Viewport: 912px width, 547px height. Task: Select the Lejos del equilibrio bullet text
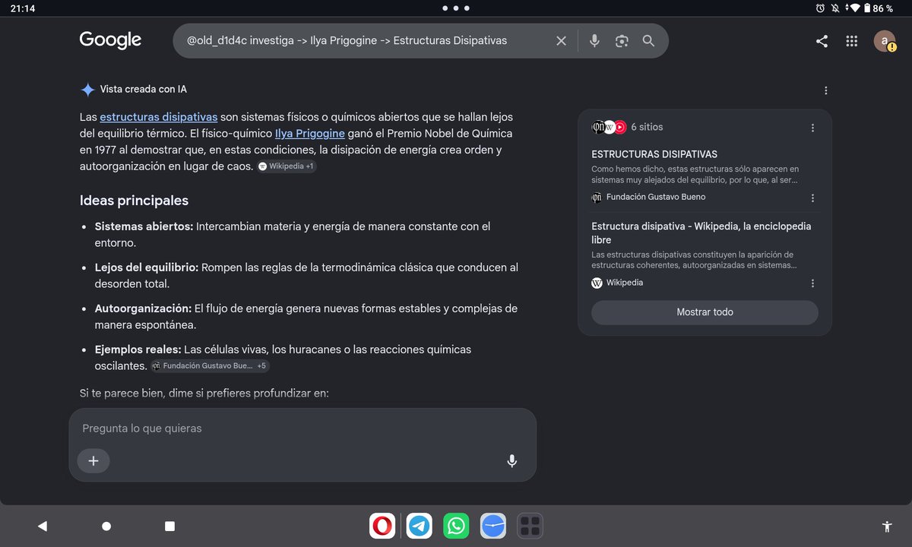(x=306, y=276)
